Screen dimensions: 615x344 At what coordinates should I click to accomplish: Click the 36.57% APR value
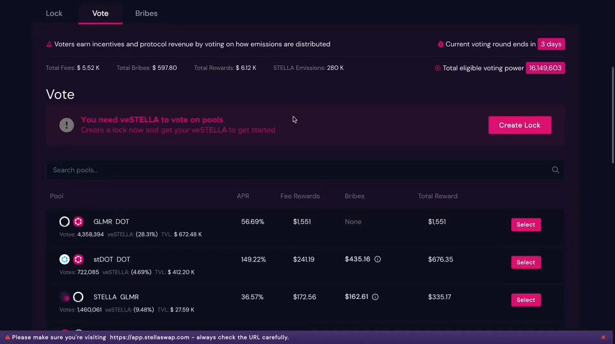252,297
